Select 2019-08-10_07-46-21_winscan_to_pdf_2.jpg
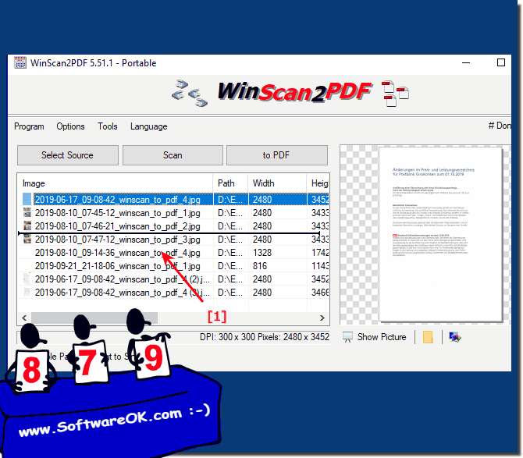 click(117, 226)
